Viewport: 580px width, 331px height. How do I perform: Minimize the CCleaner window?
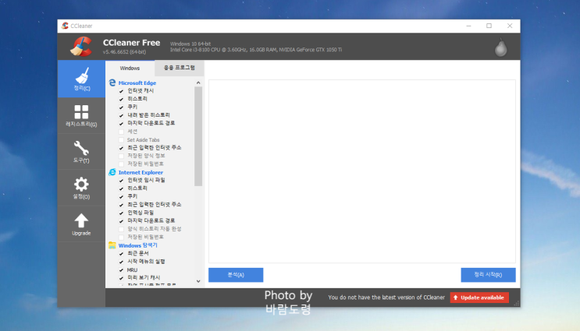(x=468, y=26)
